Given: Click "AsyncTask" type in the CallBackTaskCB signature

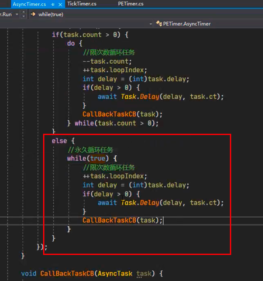Looking at the screenshot, I should point(115,274).
